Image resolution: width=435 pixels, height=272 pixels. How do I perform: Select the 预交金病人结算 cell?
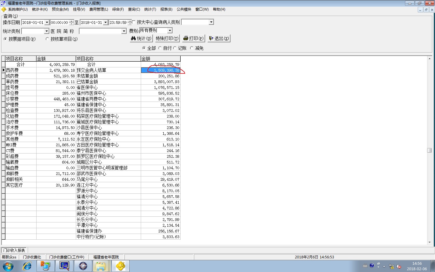click(108, 70)
